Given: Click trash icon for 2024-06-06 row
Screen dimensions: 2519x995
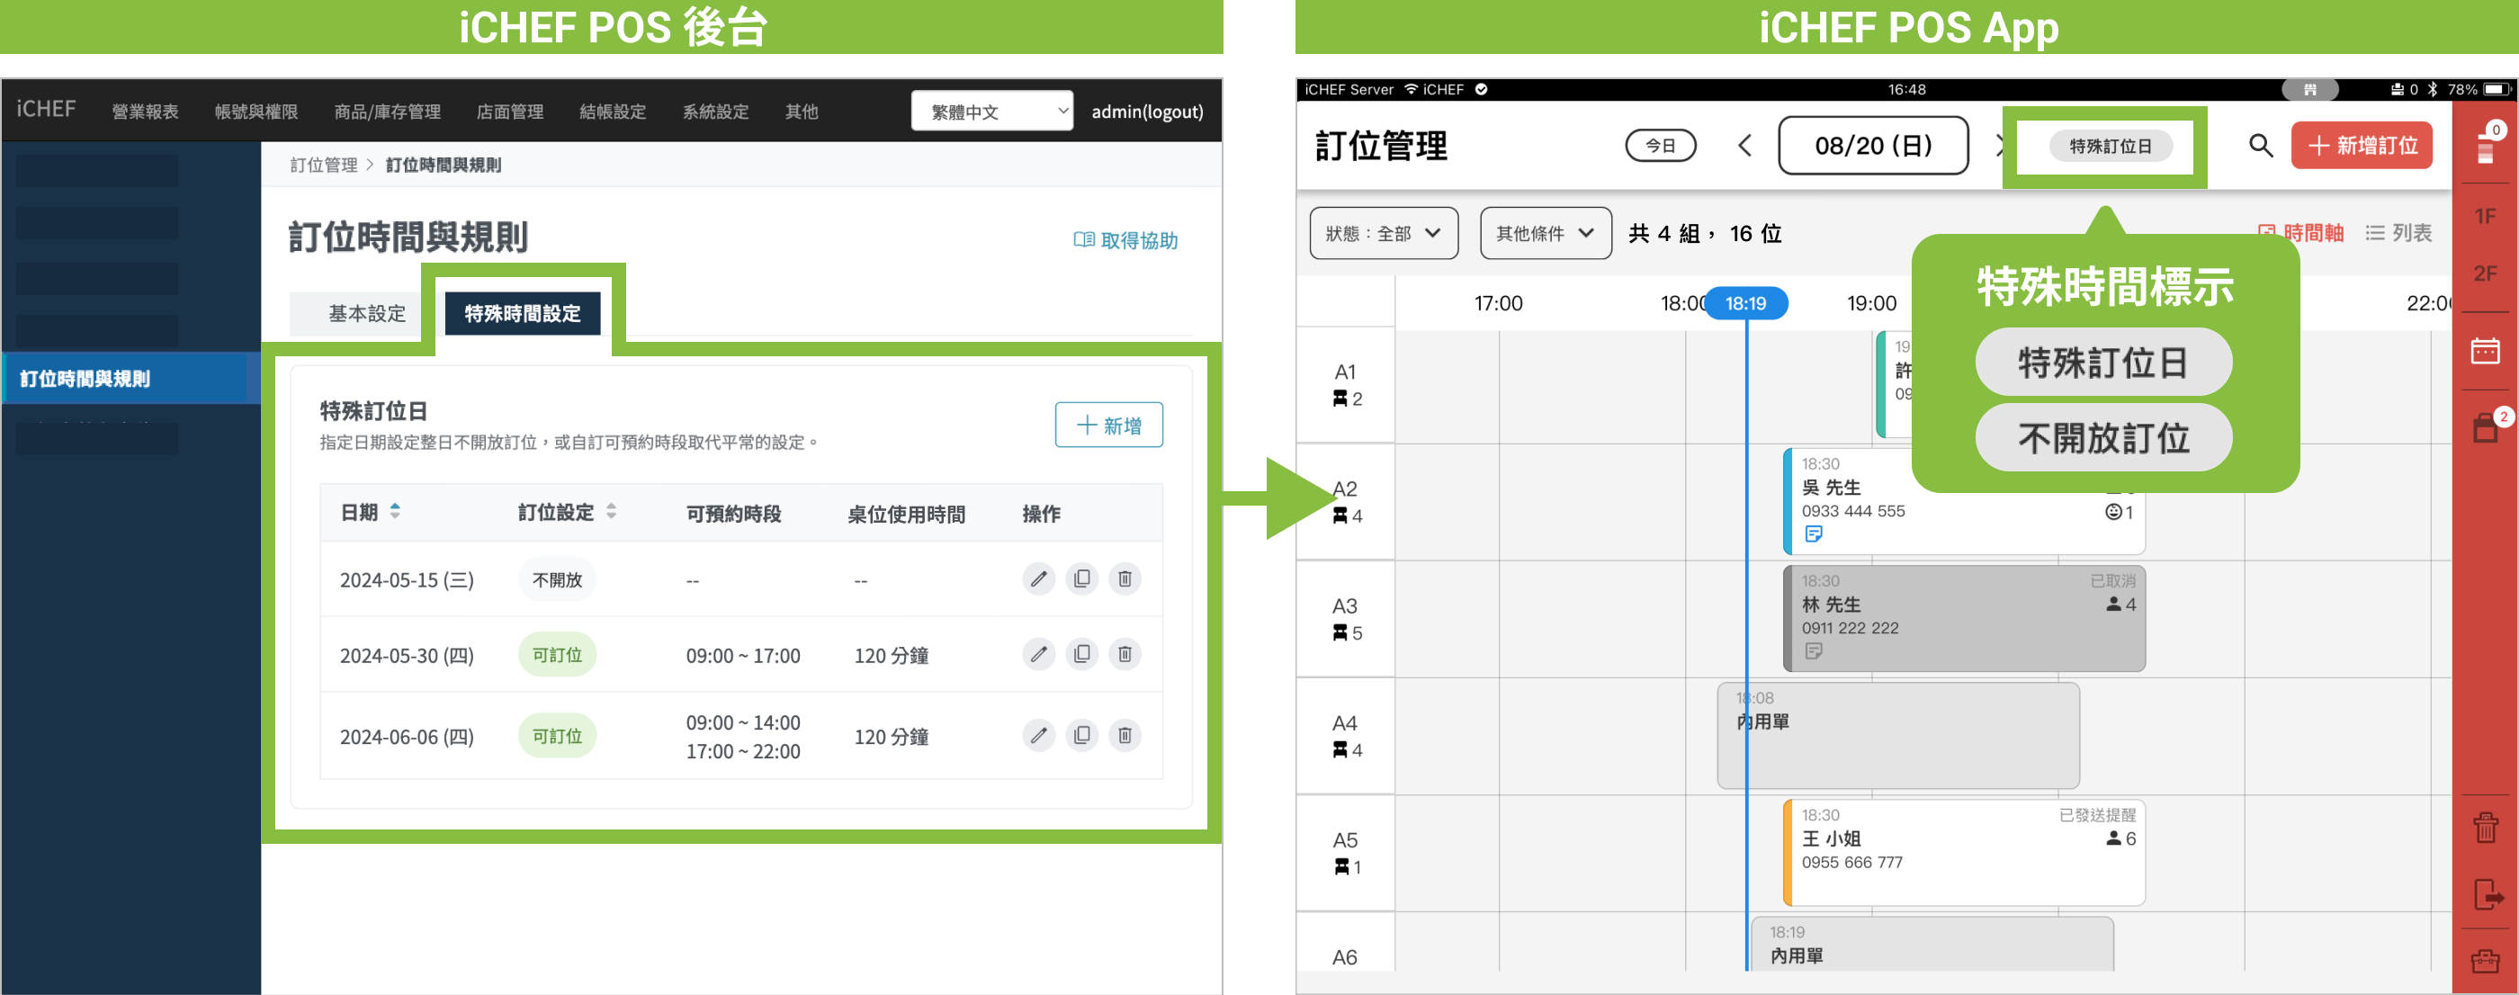Looking at the screenshot, I should 1125,735.
